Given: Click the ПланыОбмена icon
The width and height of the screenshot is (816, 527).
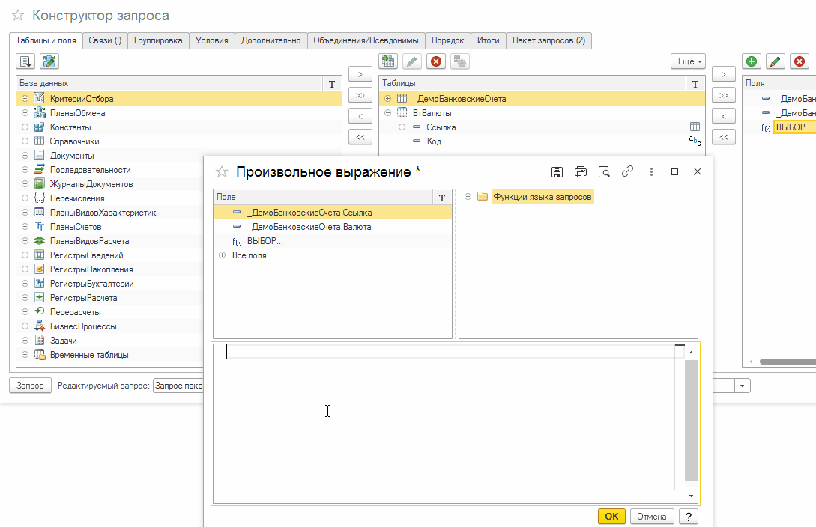Looking at the screenshot, I should pyautogui.click(x=40, y=113).
